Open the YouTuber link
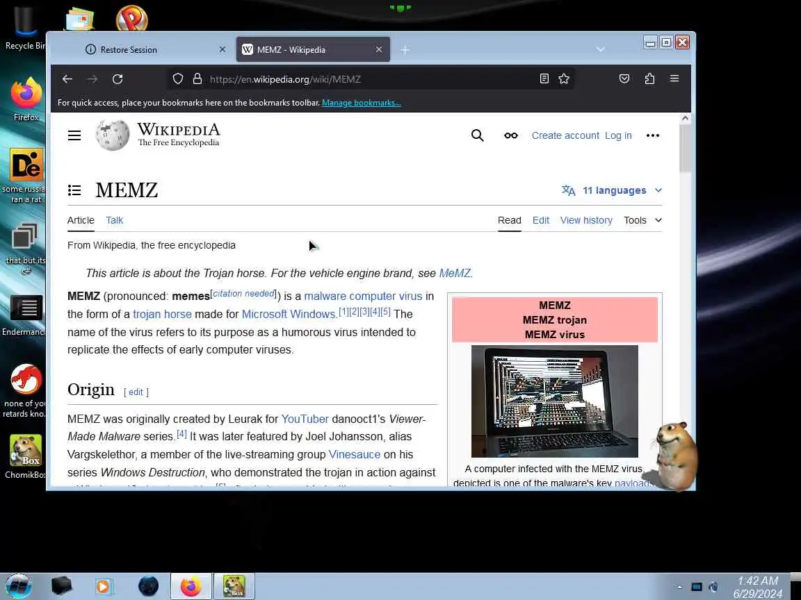This screenshot has height=600, width=801. [x=305, y=419]
